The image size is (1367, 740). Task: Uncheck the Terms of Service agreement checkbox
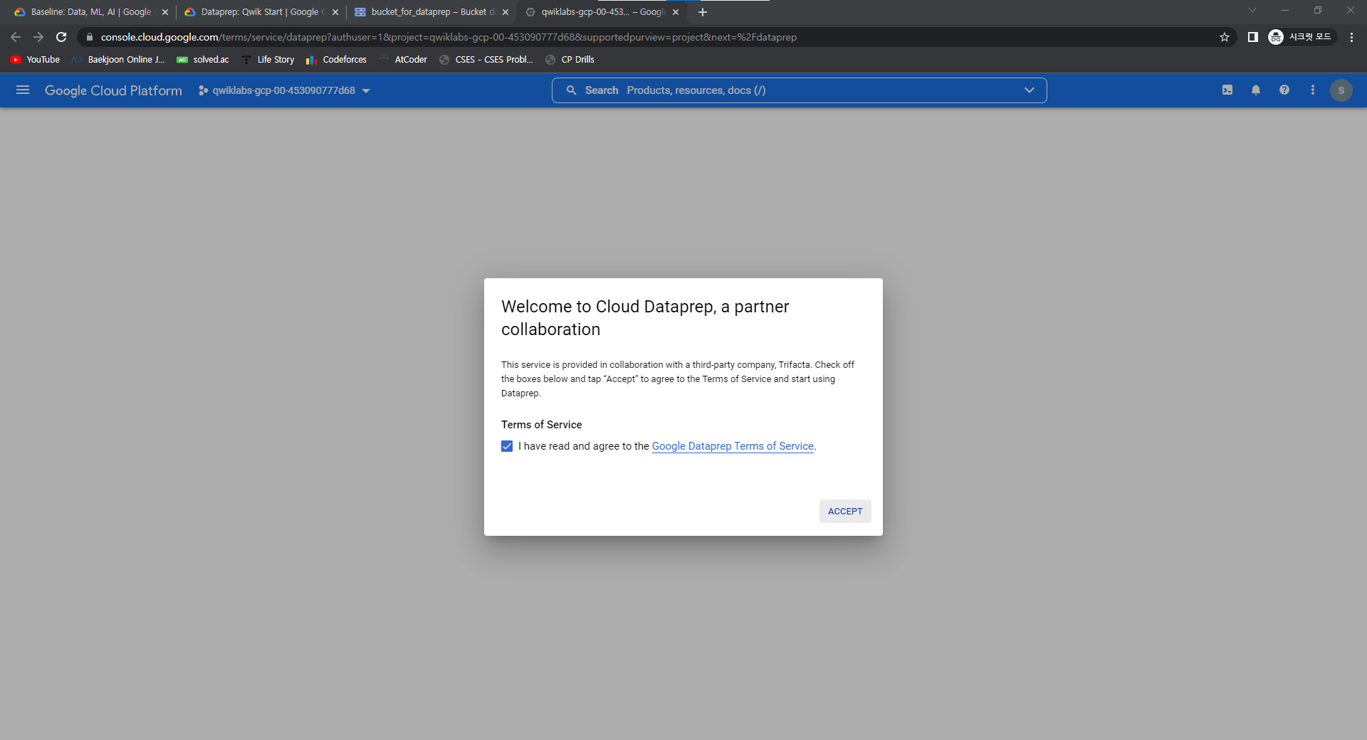[x=507, y=446]
